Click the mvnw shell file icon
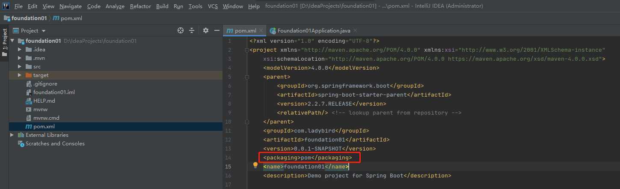Viewport: 620px width, 189px height. tap(29, 109)
